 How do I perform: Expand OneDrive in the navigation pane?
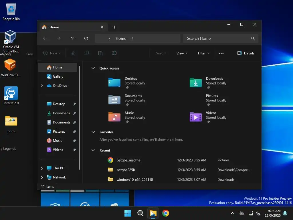42,86
